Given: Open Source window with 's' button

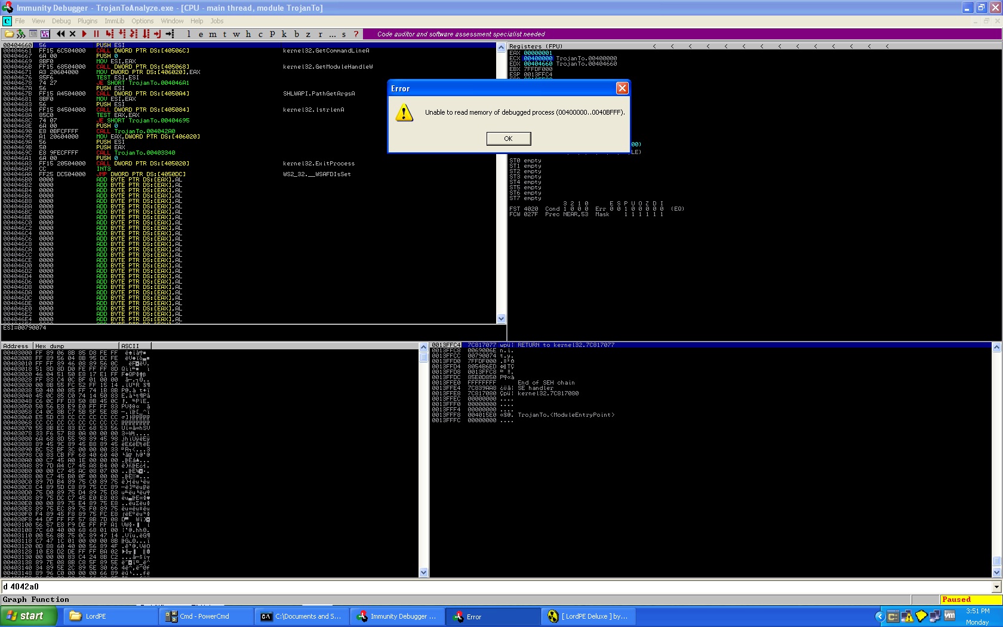Looking at the screenshot, I should (x=344, y=34).
